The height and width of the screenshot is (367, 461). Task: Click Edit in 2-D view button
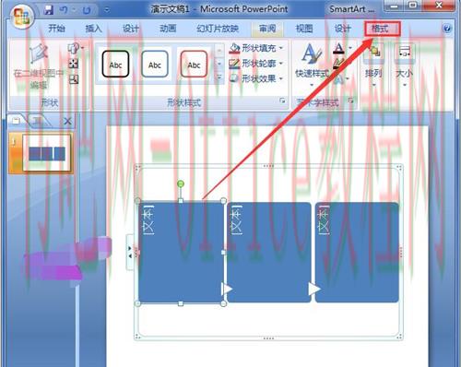click(x=38, y=66)
